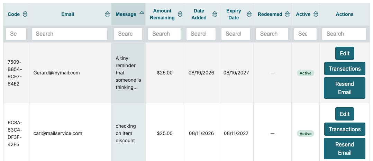Edit the carl@mailservice.com gift card

pos(345,114)
